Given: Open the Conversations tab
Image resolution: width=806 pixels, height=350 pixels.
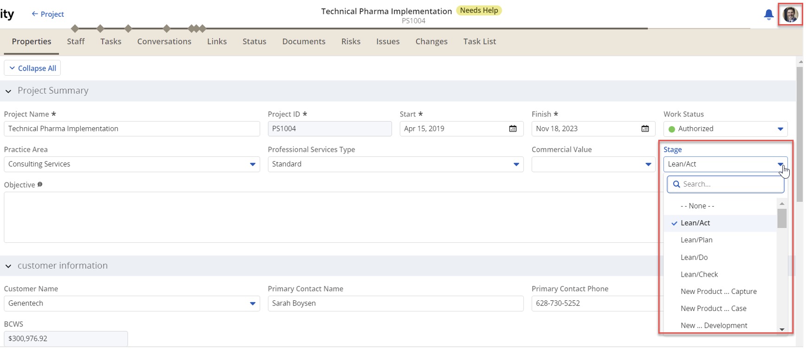Looking at the screenshot, I should 165,42.
